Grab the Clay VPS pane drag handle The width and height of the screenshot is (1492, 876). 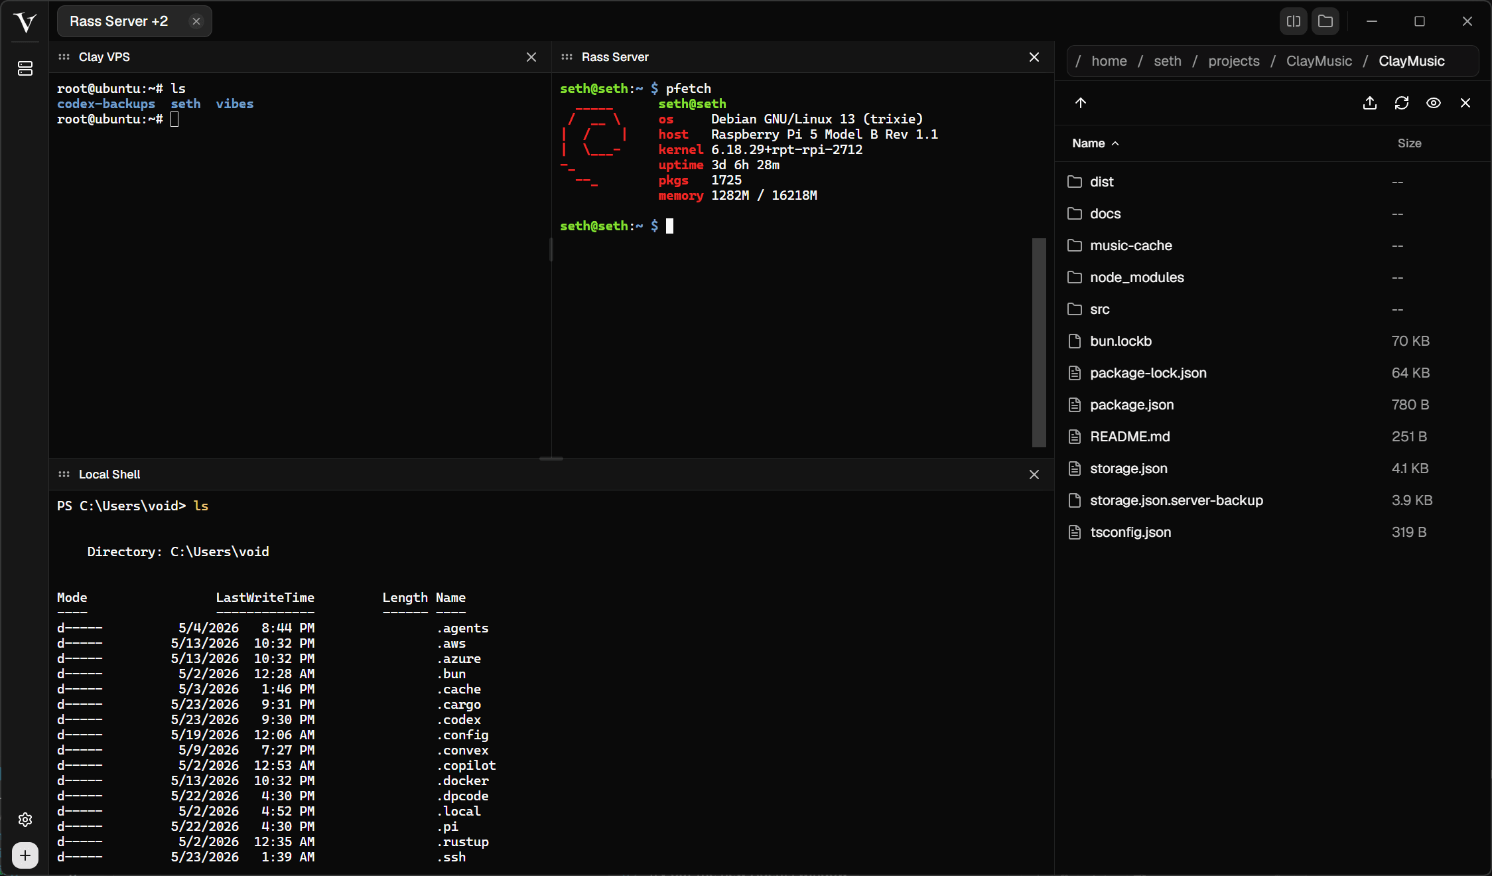[64, 57]
